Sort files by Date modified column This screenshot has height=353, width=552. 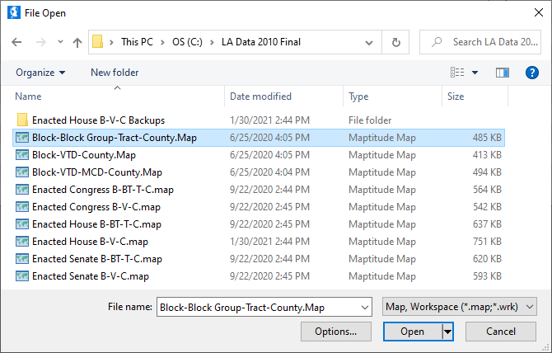tap(260, 96)
